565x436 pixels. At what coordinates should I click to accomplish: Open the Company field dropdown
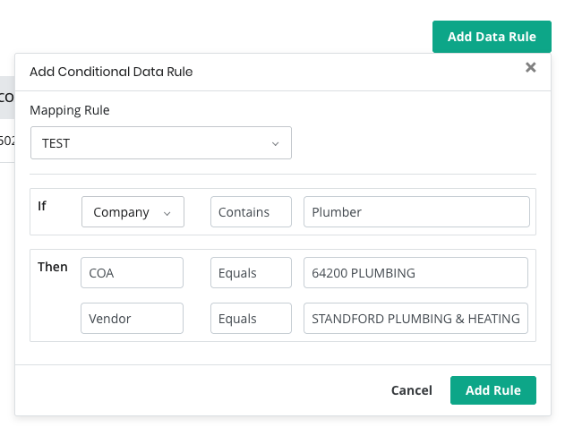133,212
